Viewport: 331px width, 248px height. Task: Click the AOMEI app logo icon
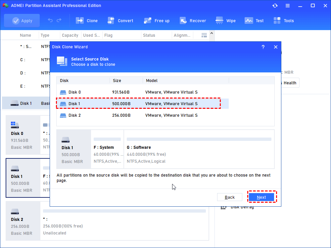point(5,6)
